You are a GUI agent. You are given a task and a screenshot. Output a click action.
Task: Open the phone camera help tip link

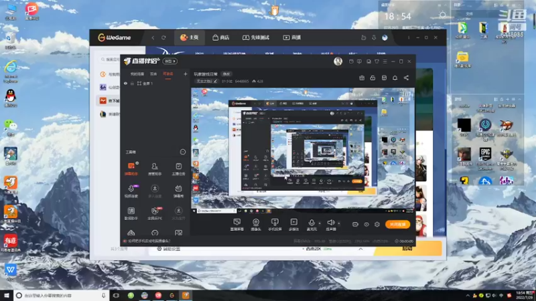pos(149,241)
